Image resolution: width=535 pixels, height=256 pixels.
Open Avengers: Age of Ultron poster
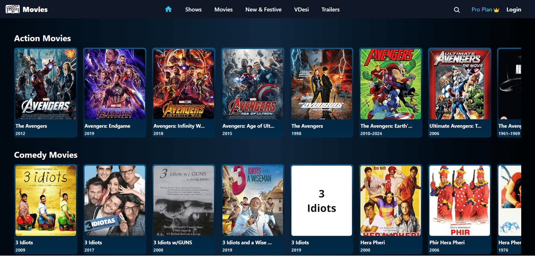tap(253, 84)
